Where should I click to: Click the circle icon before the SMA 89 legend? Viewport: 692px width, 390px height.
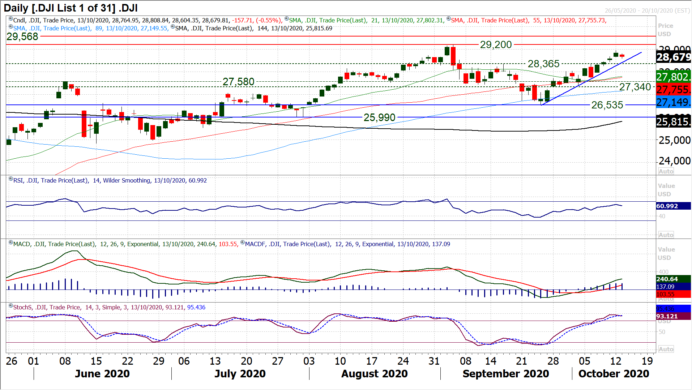pos(11,27)
